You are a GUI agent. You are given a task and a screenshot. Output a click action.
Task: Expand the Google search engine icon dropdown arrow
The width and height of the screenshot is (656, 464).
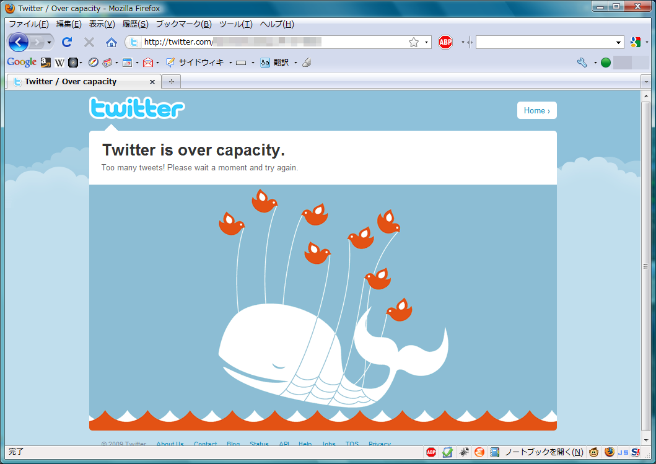[647, 42]
